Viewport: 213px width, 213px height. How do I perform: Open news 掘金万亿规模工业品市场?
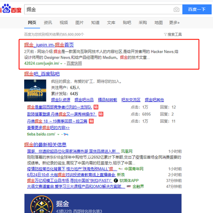click(70, 180)
